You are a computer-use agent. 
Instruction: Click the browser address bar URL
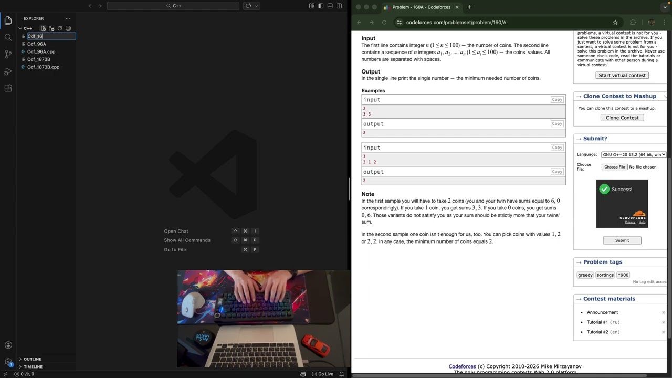(456, 23)
